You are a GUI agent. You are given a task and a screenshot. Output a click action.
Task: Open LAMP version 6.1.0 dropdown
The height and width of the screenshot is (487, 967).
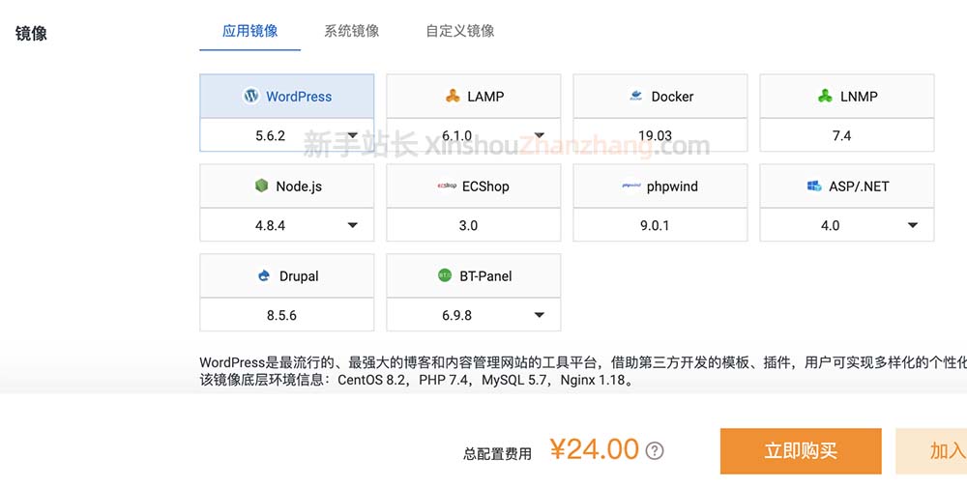(540, 136)
